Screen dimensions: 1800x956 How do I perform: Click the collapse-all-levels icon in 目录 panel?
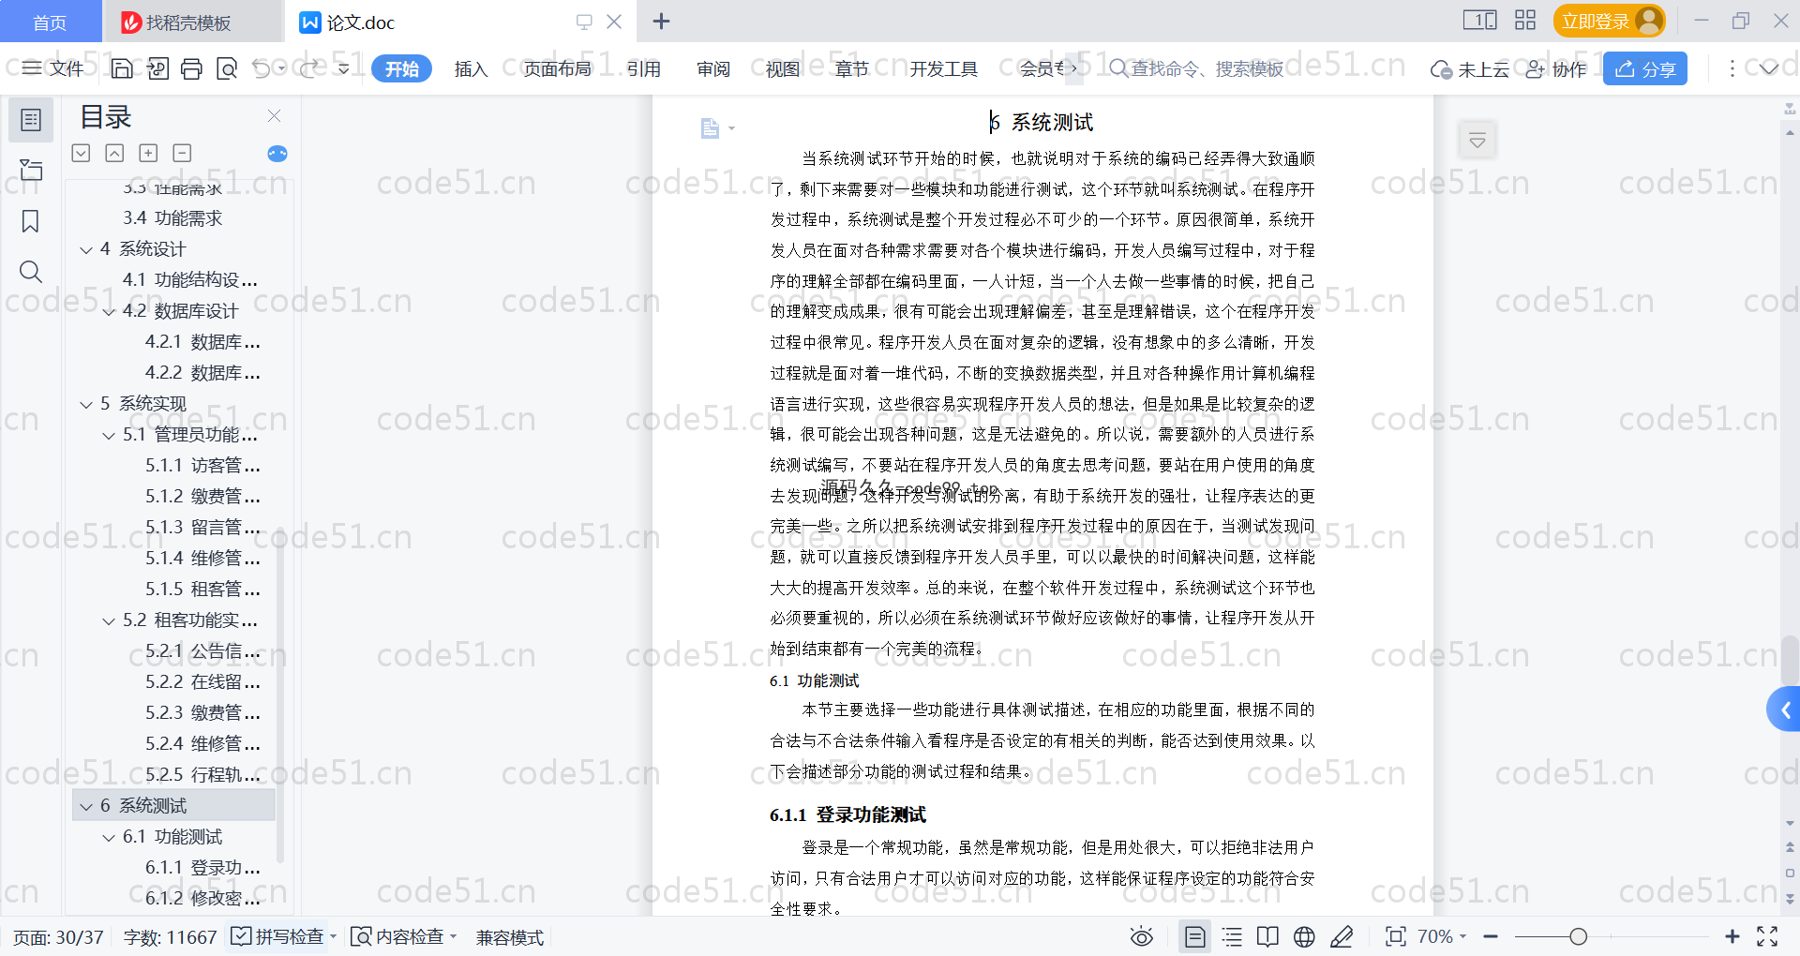[114, 153]
